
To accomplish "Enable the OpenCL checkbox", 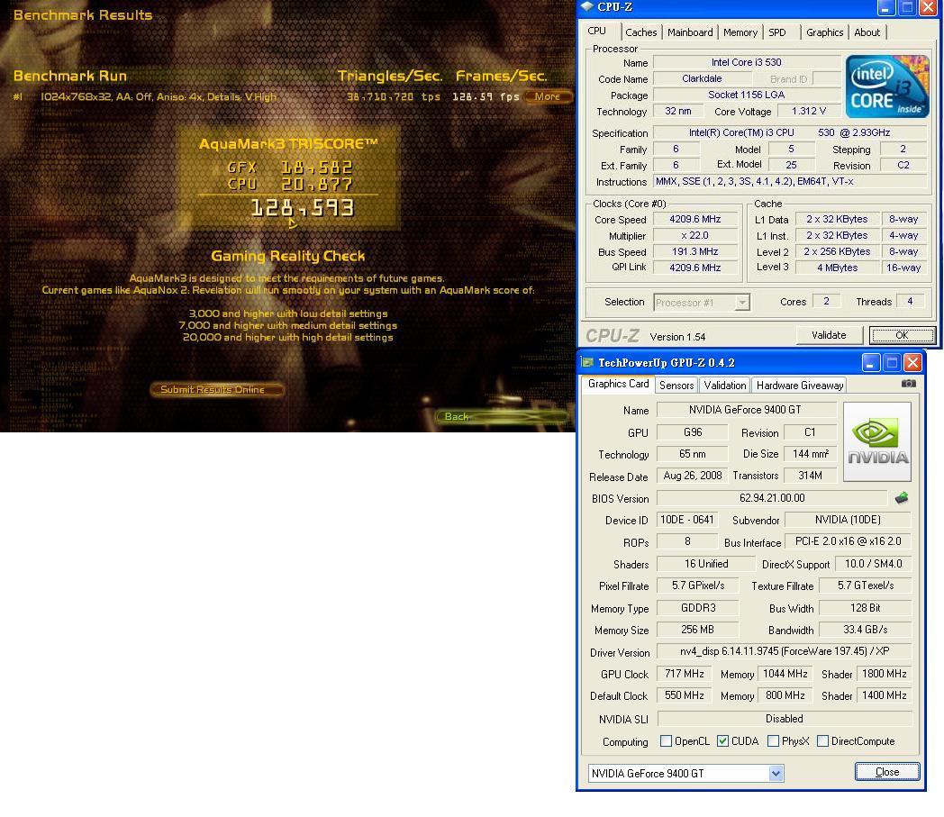I will coord(666,741).
